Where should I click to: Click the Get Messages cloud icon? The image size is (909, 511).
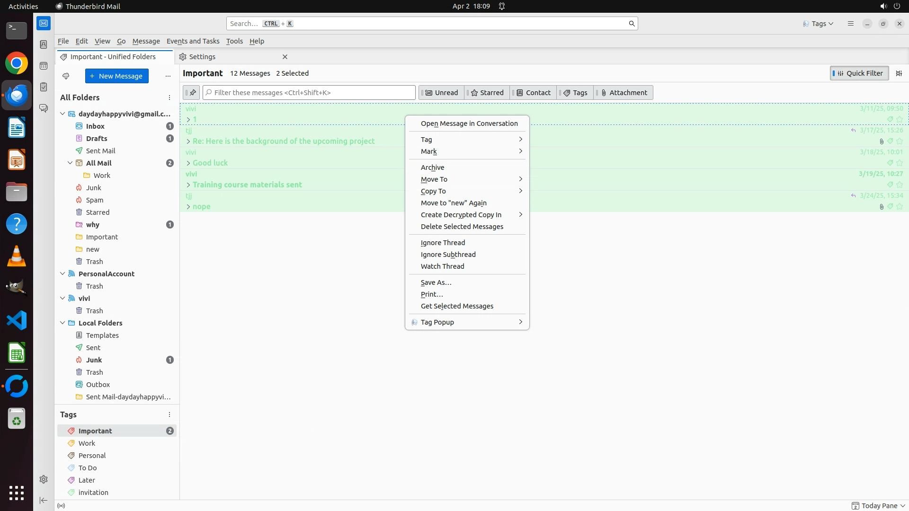pyautogui.click(x=66, y=76)
